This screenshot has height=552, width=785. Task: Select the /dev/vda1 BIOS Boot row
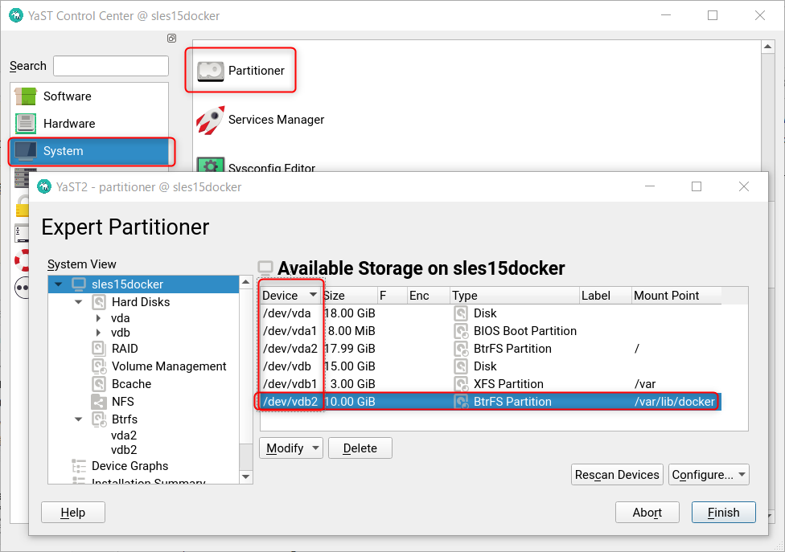click(x=491, y=331)
